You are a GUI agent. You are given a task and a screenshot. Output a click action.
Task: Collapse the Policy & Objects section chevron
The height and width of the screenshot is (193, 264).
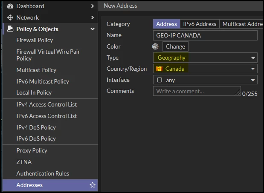[93, 29]
